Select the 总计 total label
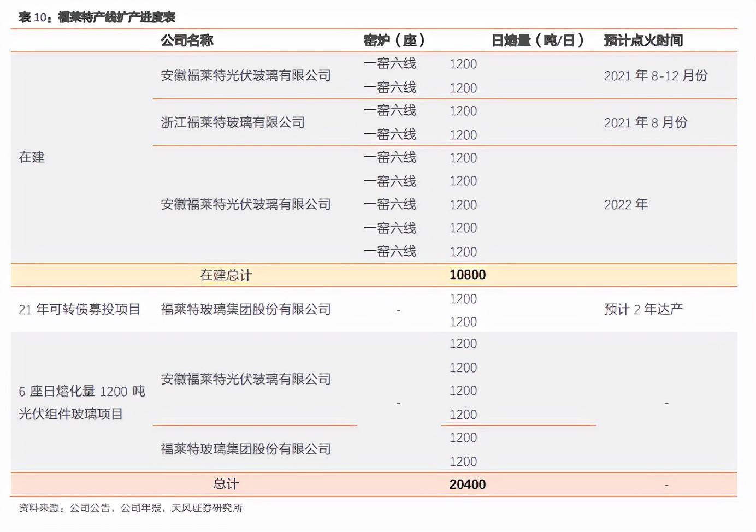The image size is (756, 532). (226, 484)
